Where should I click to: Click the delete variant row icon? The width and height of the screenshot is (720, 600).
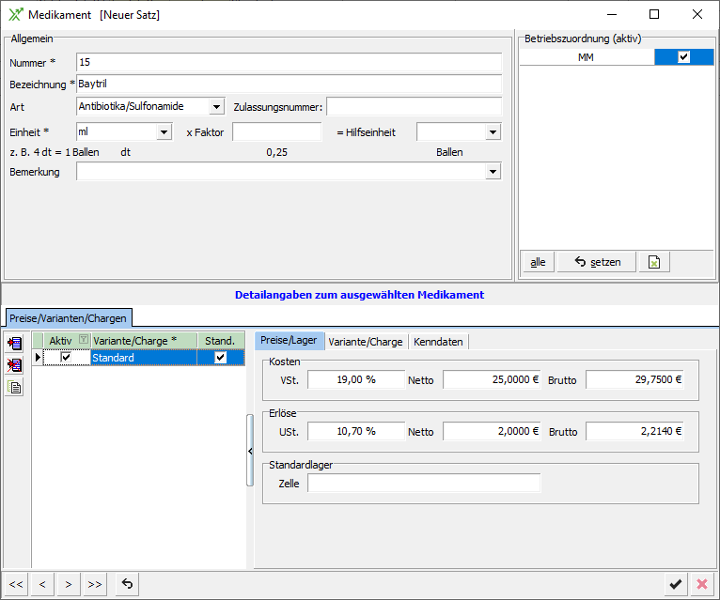coord(14,365)
